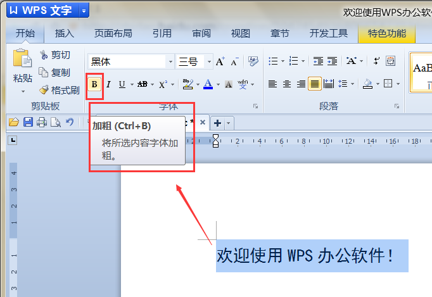Click the Paste clipboard icon

(22, 58)
